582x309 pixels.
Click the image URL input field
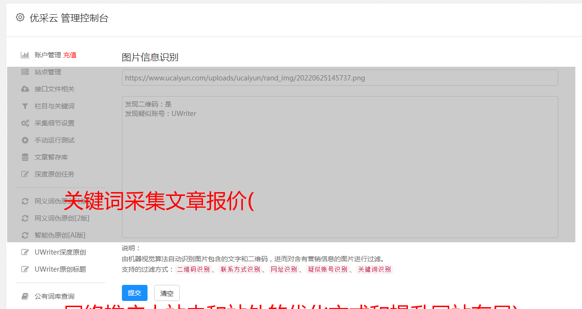coord(340,78)
